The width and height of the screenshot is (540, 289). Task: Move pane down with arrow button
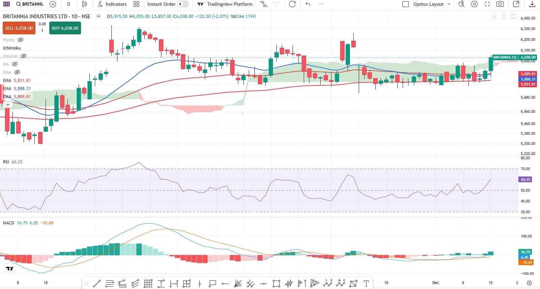click(494, 16)
